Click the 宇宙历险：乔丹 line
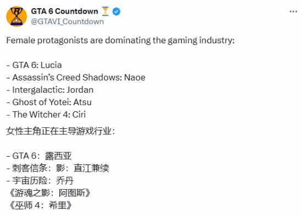Screen dimensions: 302x217 (x=40, y=181)
